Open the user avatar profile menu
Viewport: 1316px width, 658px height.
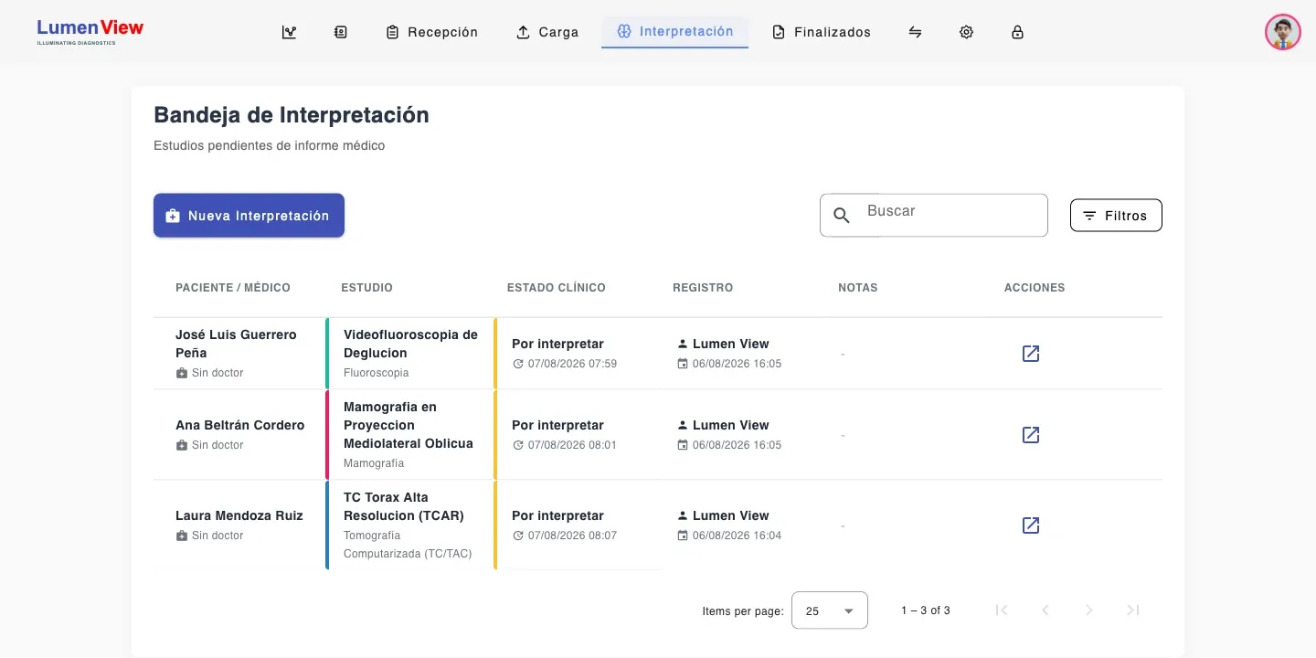1283,32
